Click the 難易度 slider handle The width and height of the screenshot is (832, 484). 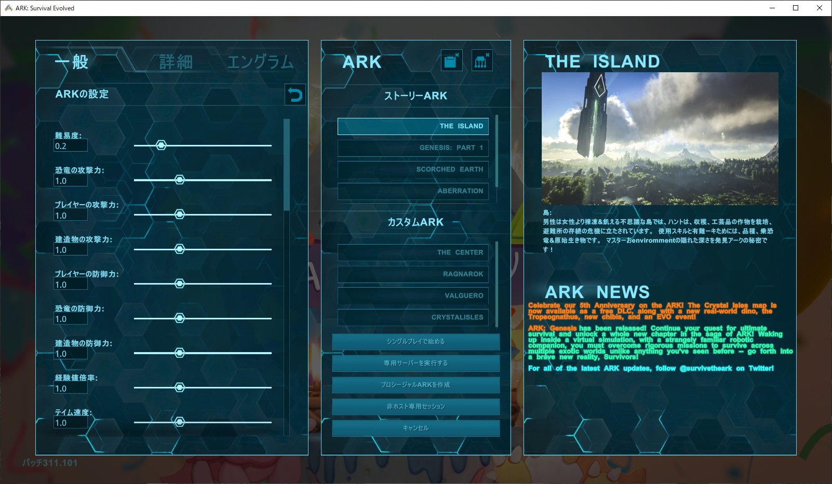160,145
